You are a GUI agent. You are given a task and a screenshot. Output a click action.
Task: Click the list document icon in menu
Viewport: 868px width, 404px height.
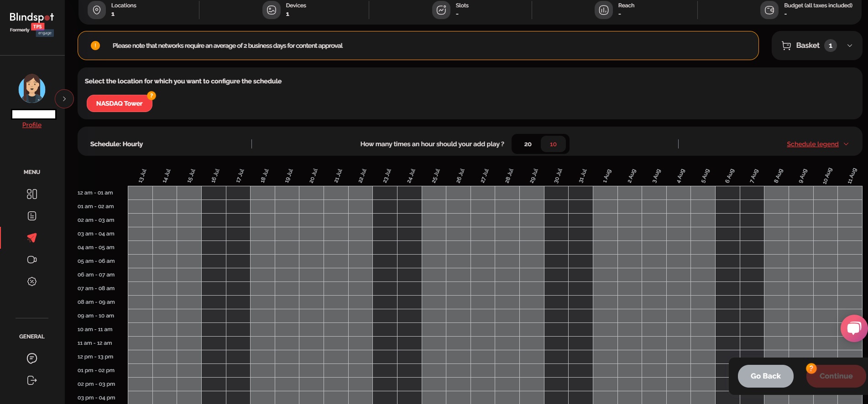(32, 216)
